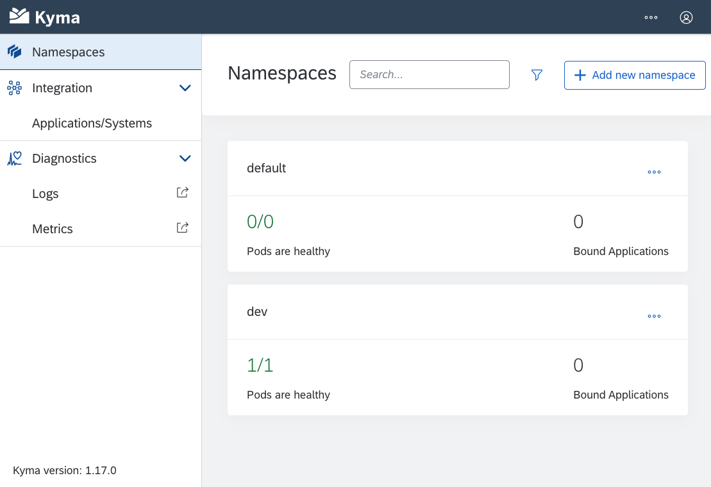Focus the namespaces Search field
This screenshot has height=487, width=711.
coord(429,74)
